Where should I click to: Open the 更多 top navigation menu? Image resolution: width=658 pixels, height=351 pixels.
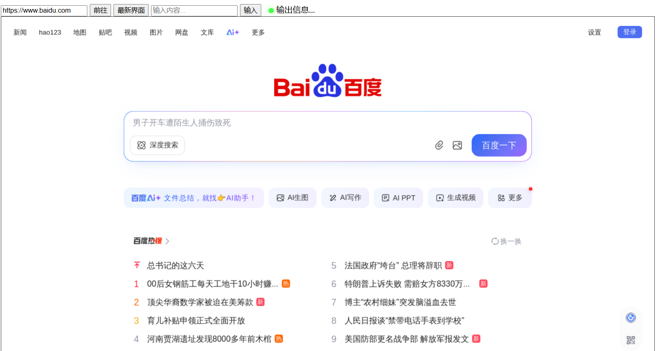click(x=258, y=32)
